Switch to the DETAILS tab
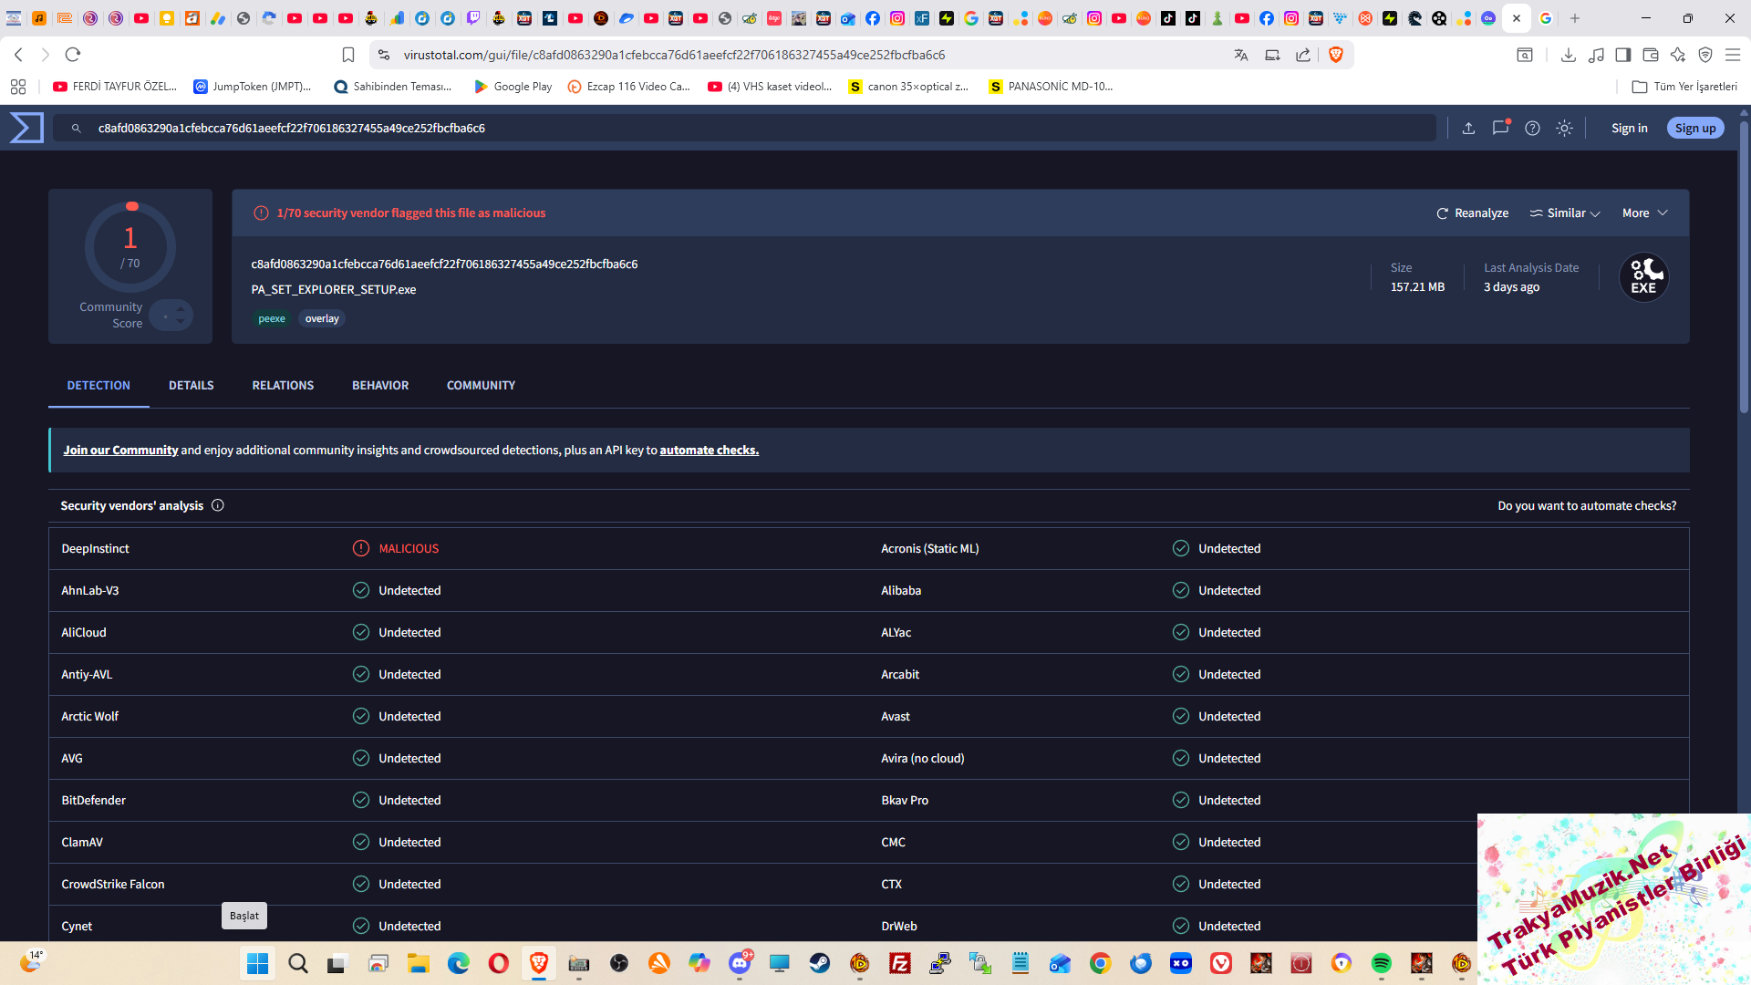 point(192,386)
